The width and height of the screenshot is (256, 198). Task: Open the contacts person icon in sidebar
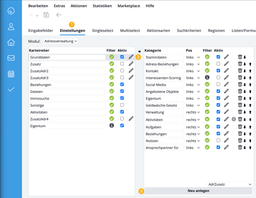click(x=11, y=26)
